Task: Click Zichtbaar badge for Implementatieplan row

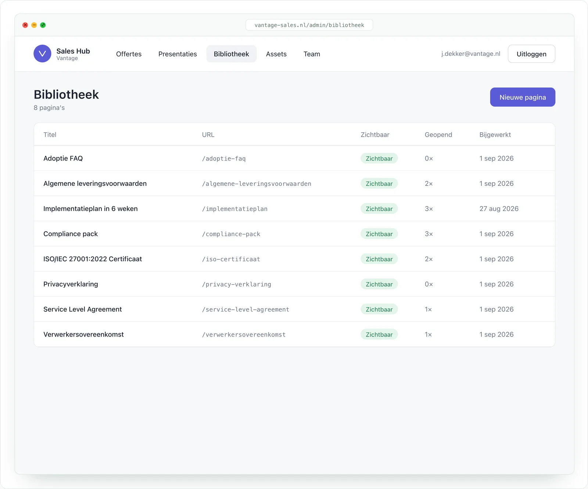Action: pyautogui.click(x=379, y=209)
